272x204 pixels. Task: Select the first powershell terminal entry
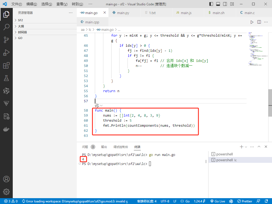[240, 154]
